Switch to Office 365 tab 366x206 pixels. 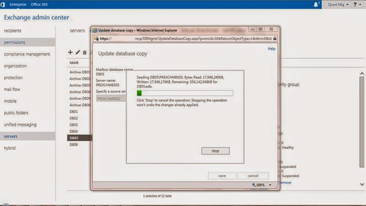point(39,5)
